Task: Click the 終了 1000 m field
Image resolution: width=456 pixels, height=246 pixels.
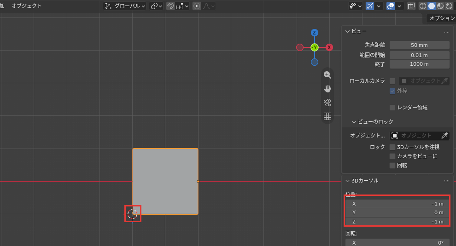Action: 419,64
